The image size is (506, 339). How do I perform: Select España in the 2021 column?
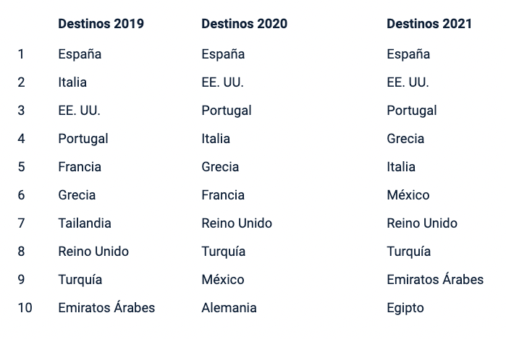click(408, 53)
